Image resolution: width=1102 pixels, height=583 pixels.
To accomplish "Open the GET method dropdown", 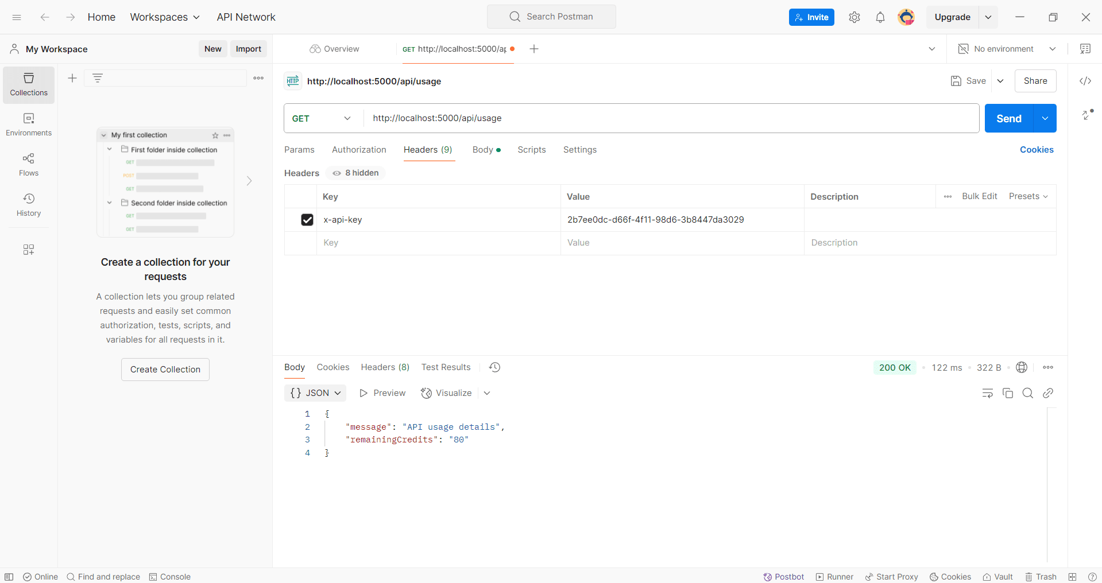I will click(x=347, y=118).
